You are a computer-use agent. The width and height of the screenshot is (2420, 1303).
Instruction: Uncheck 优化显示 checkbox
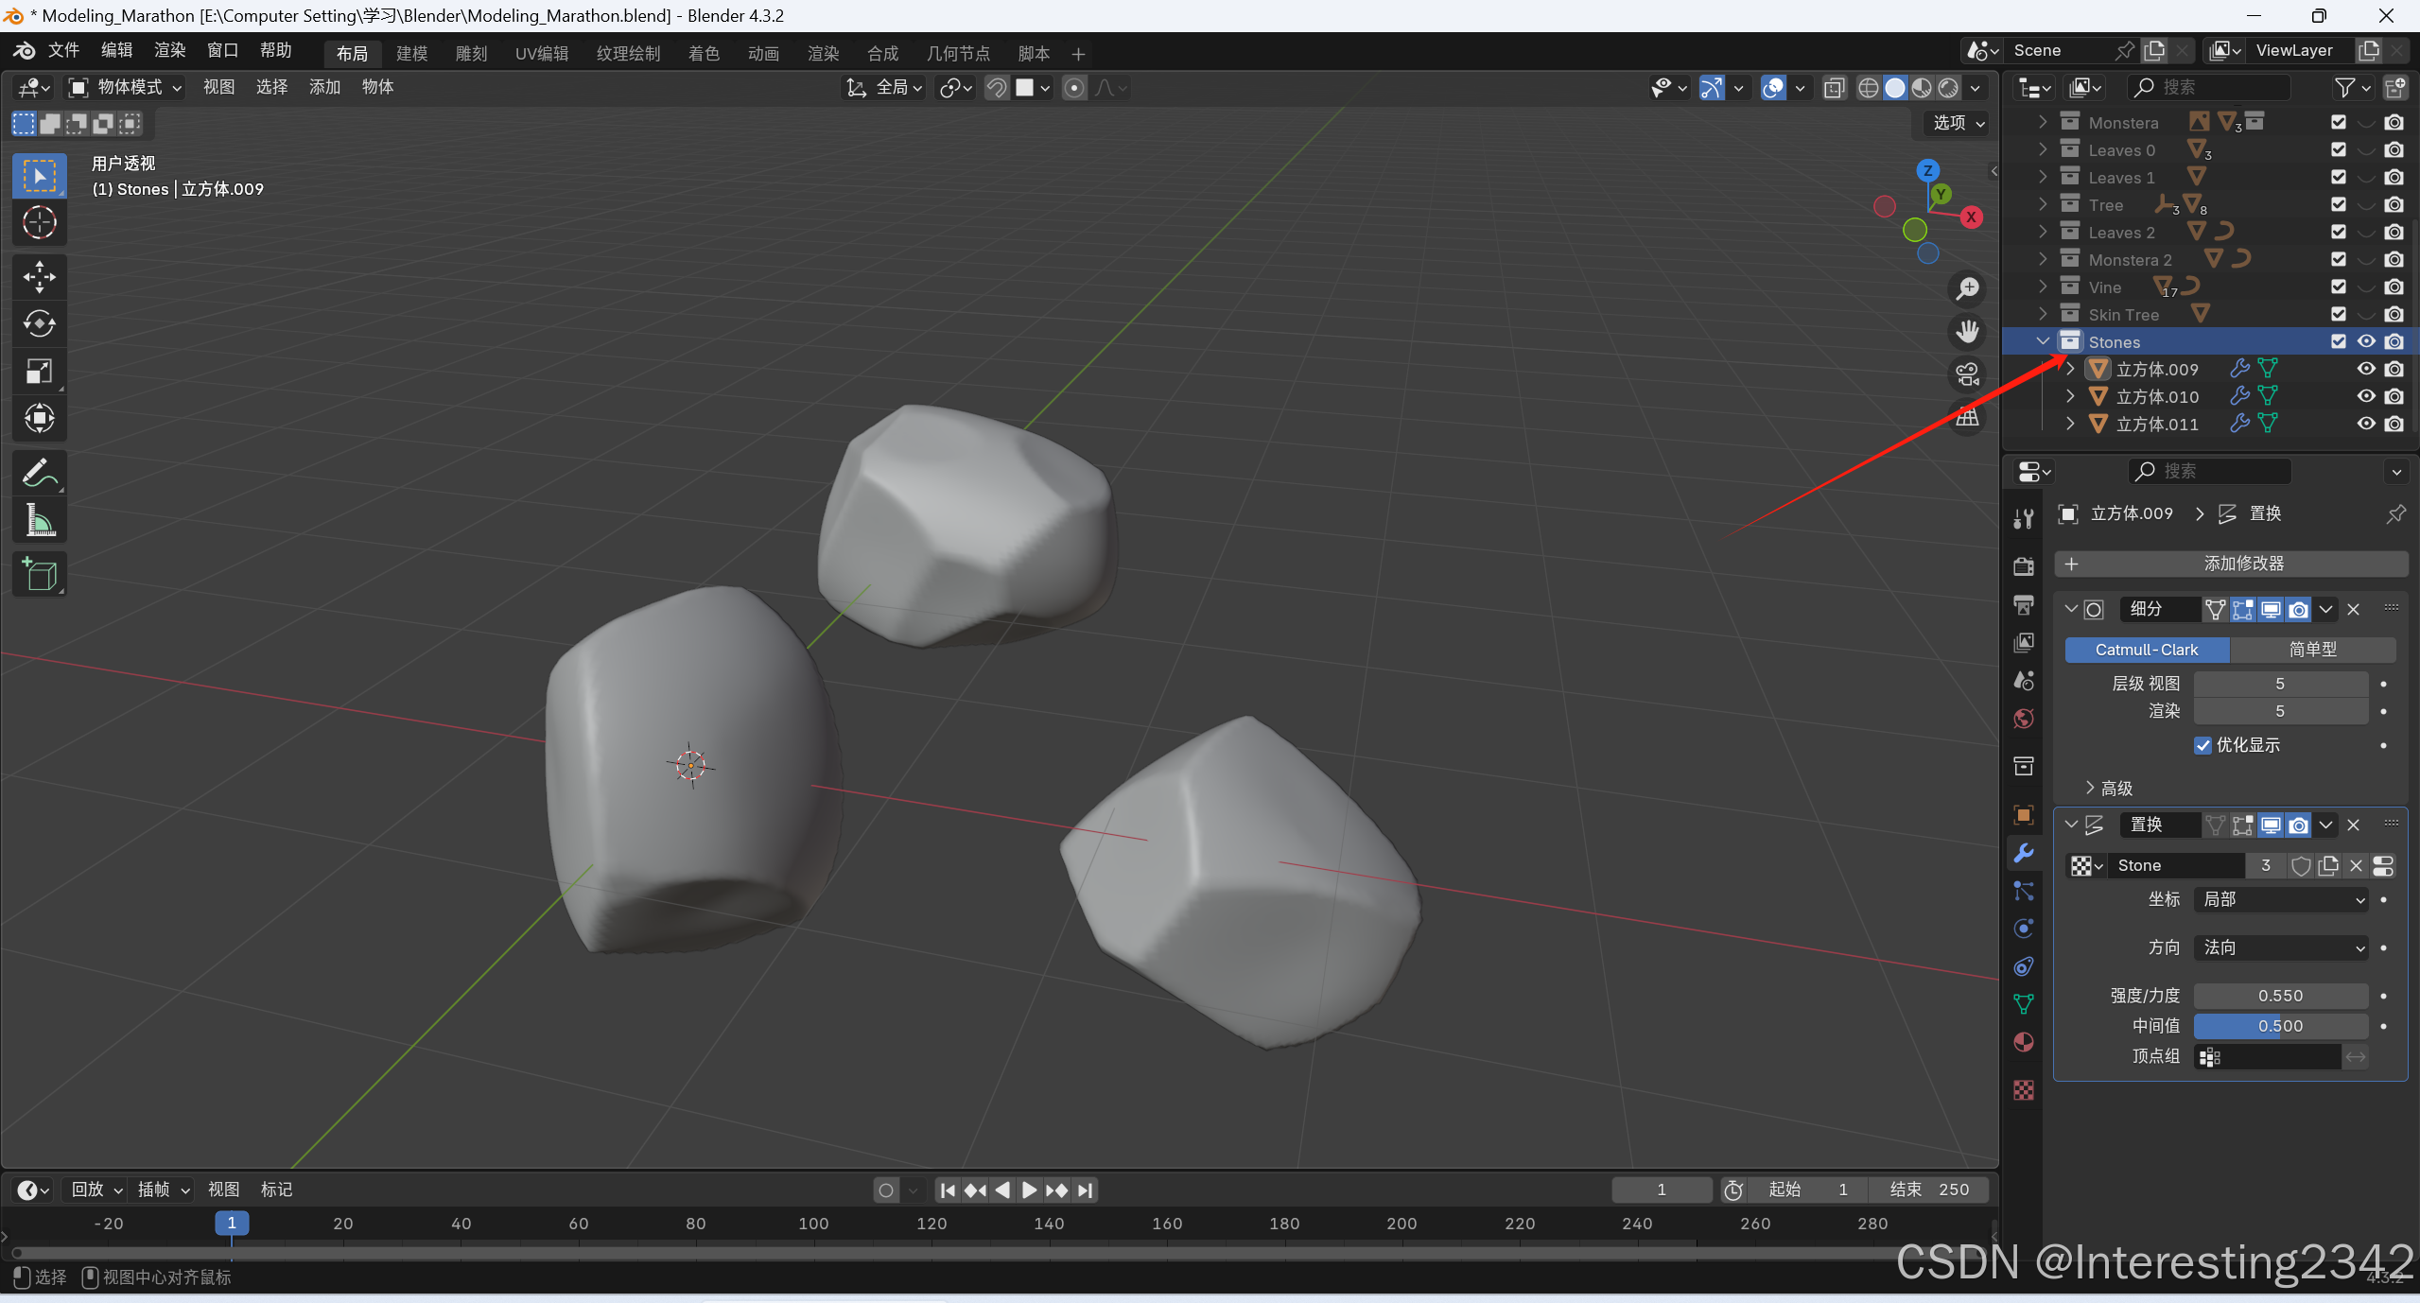[2203, 745]
